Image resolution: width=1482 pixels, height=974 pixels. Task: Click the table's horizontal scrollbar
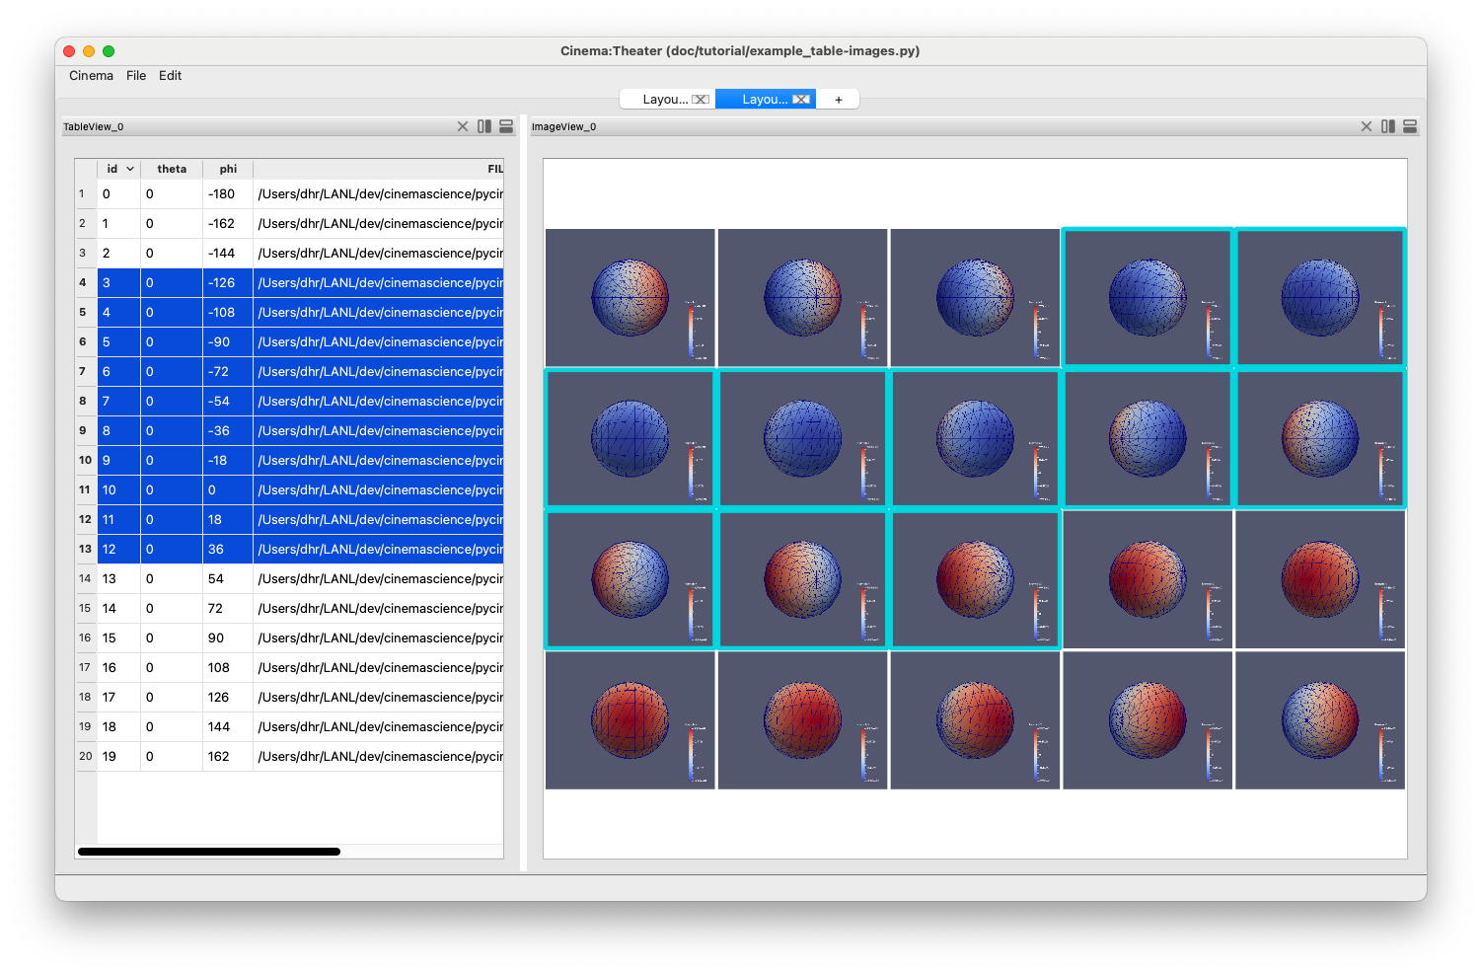pos(209,852)
